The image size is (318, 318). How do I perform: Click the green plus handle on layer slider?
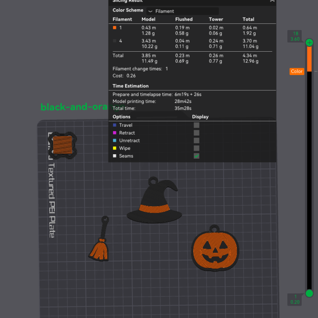click(x=309, y=42)
